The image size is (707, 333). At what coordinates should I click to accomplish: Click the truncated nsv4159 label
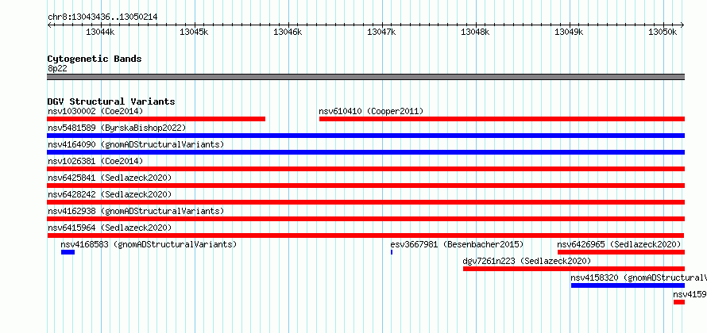690,294
